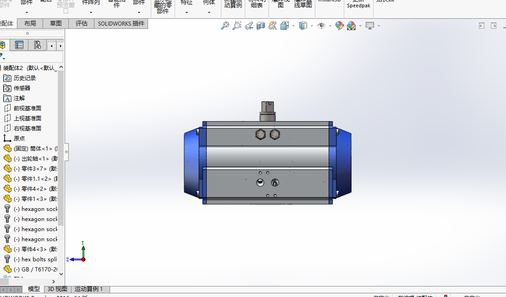The width and height of the screenshot is (506, 297).
Task: Click the Edit Appearance color ball icon
Action: pyautogui.click(x=340, y=26)
